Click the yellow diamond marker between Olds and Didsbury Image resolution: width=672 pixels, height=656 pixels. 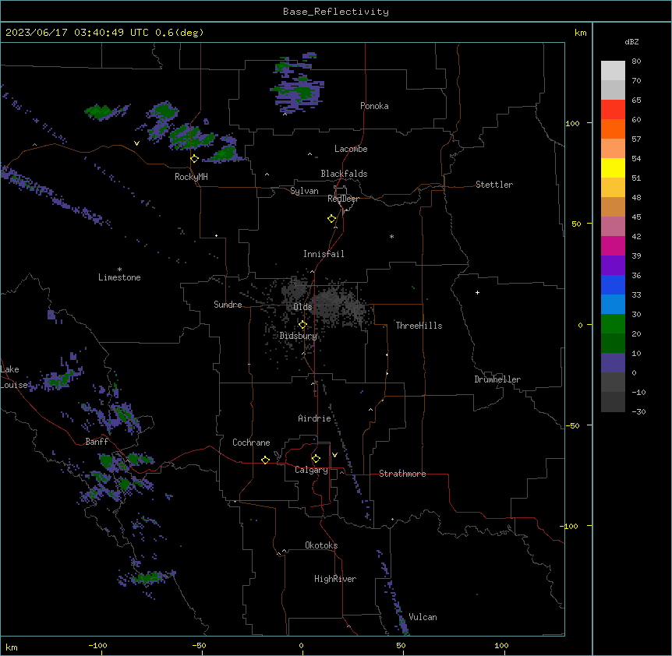point(302,325)
